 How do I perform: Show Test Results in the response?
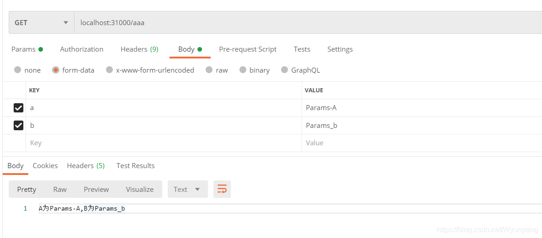tap(135, 166)
